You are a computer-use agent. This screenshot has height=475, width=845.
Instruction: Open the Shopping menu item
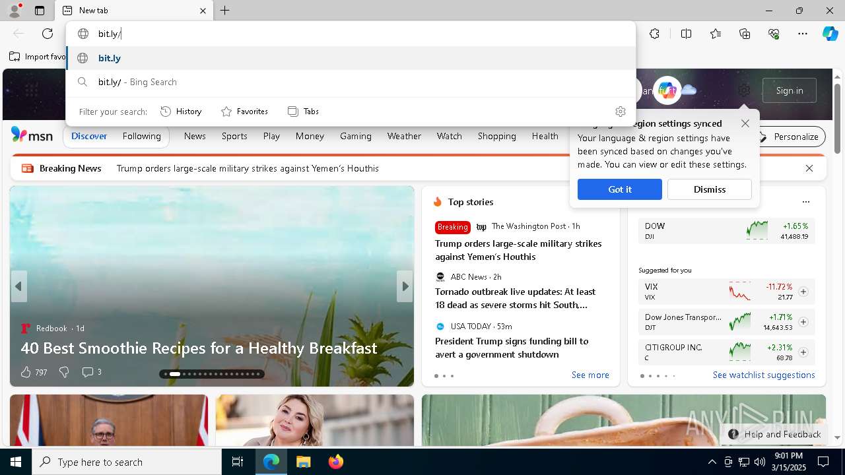pyautogui.click(x=496, y=136)
